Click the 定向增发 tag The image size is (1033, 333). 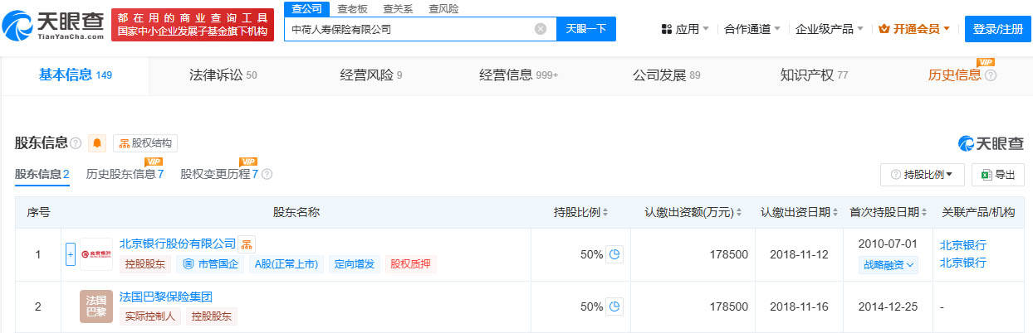355,265
